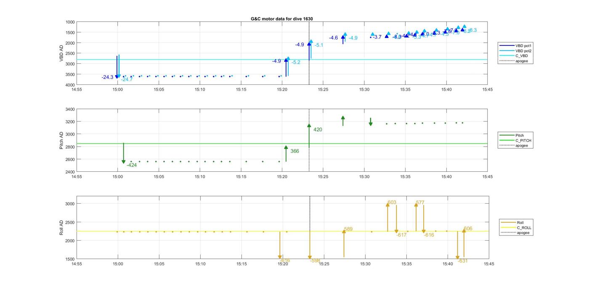Click the gold roll arrow beside "-631"
The height and width of the screenshot is (291, 589).
coord(458,245)
